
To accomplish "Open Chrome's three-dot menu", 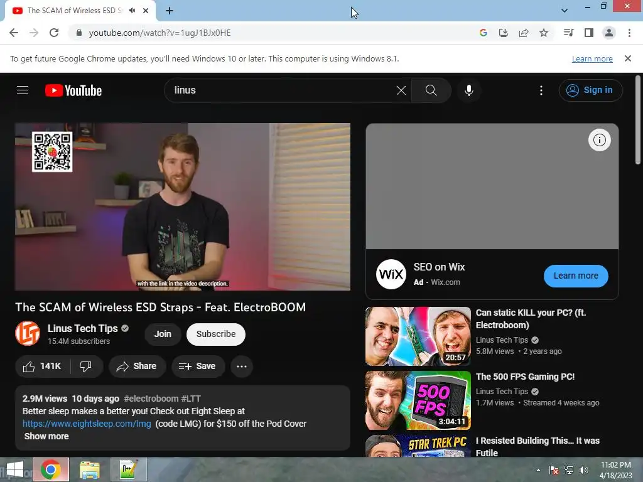I will [x=629, y=33].
